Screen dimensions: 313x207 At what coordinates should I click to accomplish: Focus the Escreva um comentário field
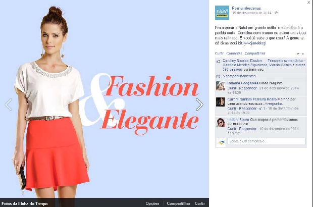point(267,141)
